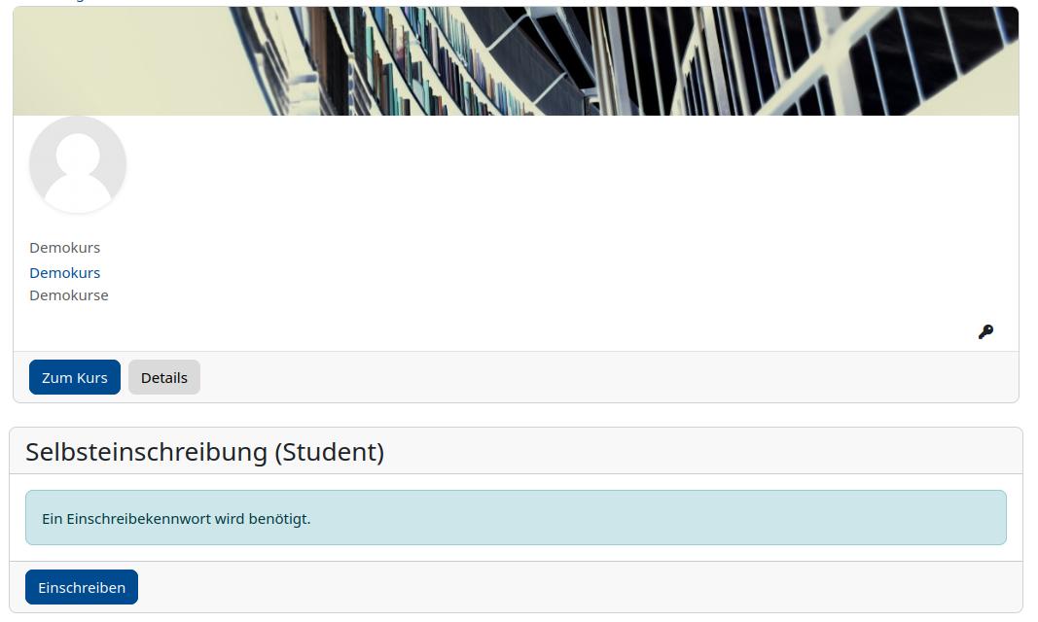This screenshot has height=622, width=1038.
Task: Open the blue Demokurs course link
Action: pos(65,273)
